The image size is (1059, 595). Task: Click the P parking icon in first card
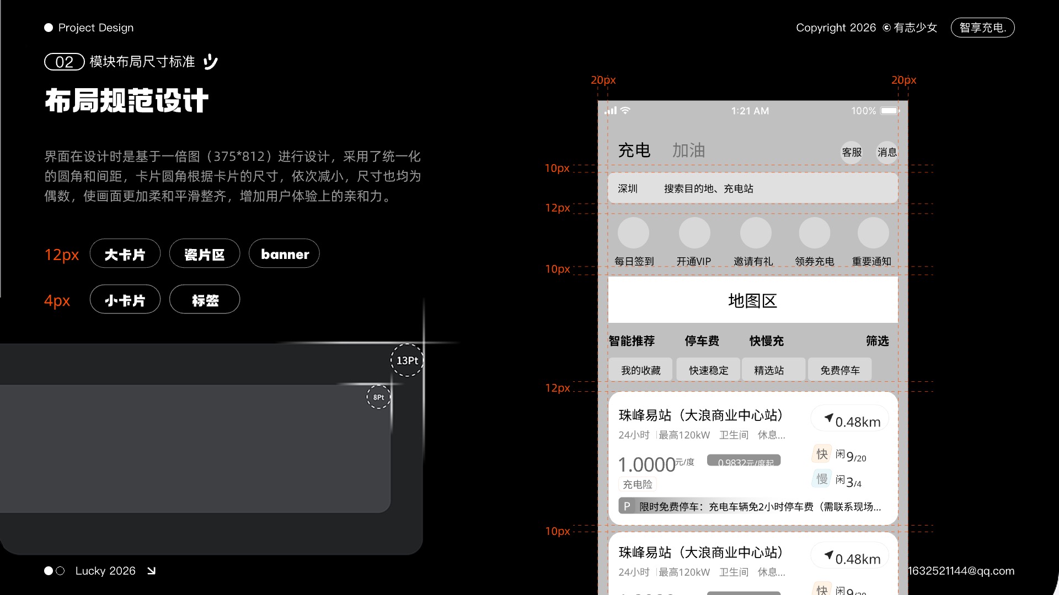626,506
